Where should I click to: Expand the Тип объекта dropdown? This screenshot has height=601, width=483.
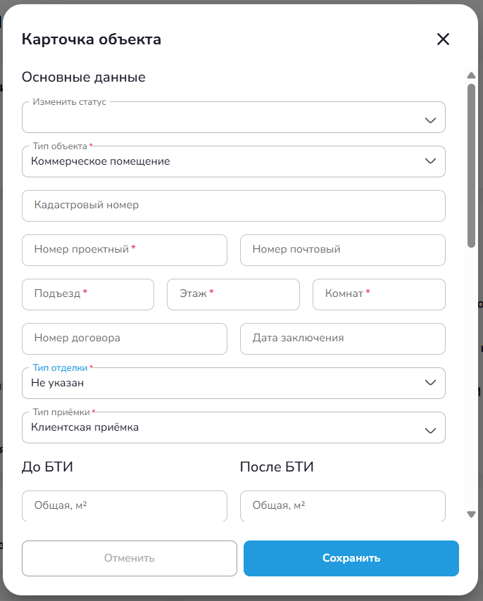(x=234, y=162)
